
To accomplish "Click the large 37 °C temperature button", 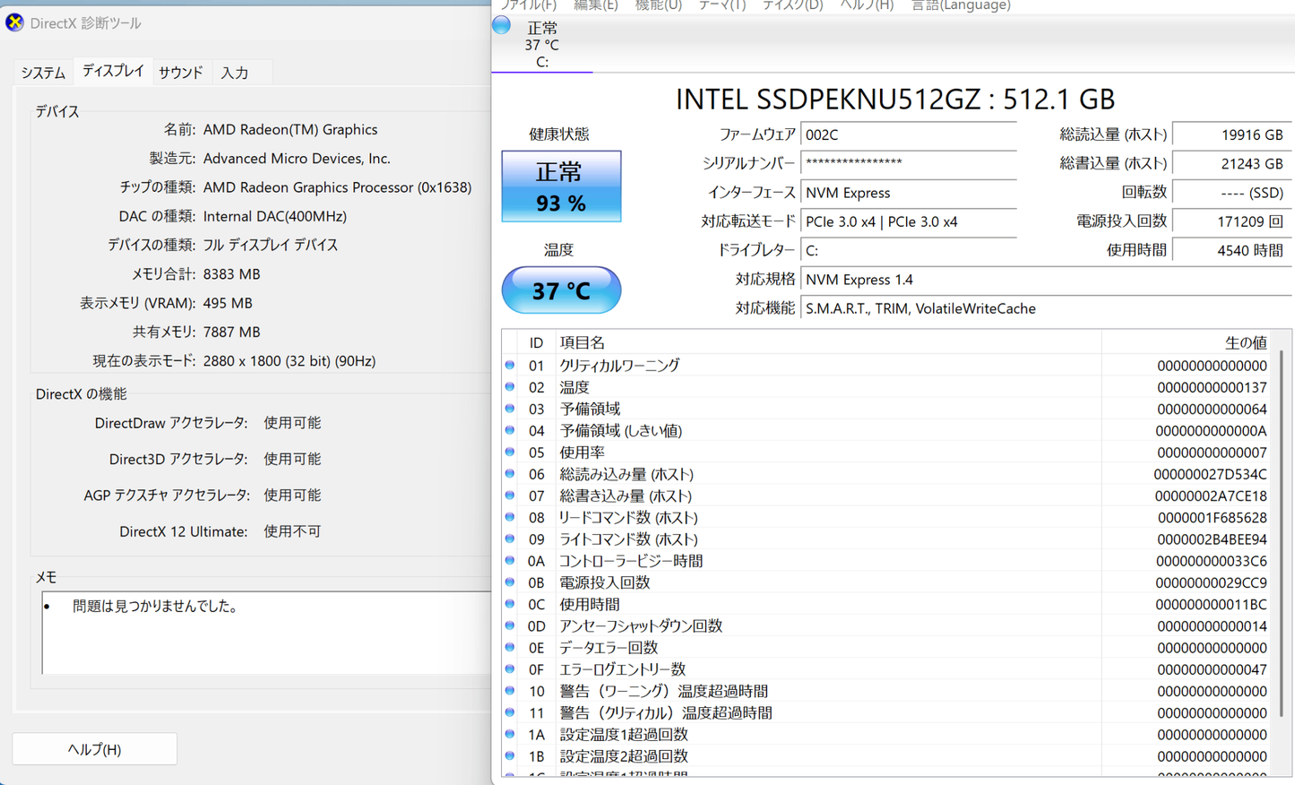I will (x=561, y=290).
